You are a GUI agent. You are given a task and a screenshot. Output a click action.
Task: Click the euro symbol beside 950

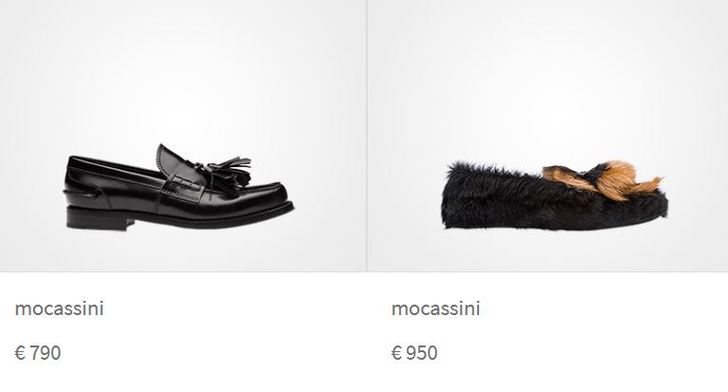(x=396, y=353)
